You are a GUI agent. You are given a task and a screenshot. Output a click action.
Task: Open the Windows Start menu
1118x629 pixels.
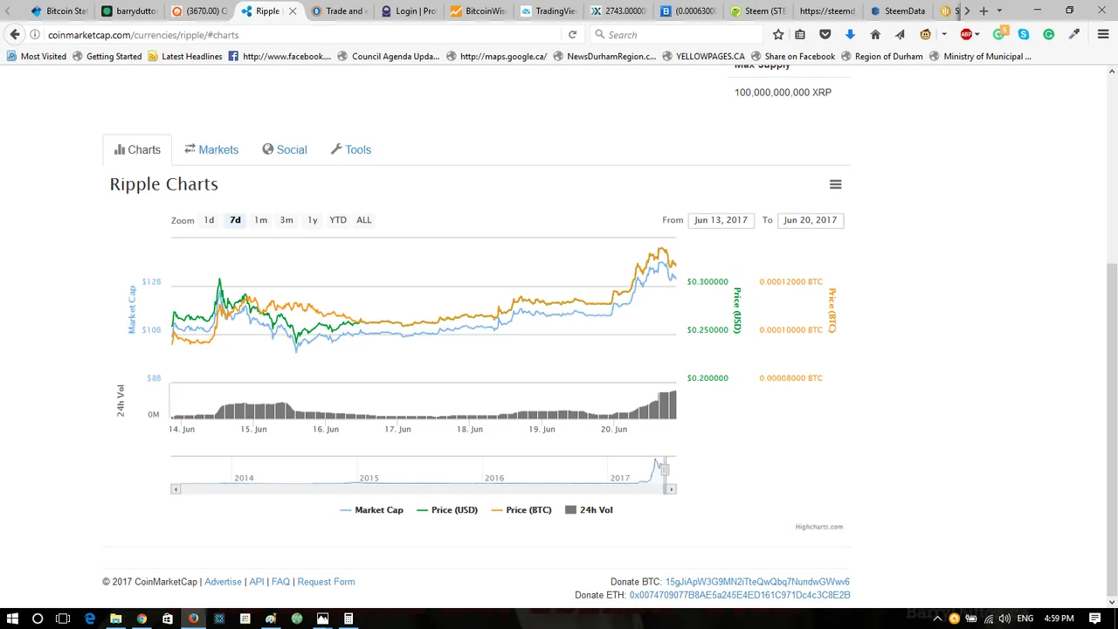pos(12,619)
